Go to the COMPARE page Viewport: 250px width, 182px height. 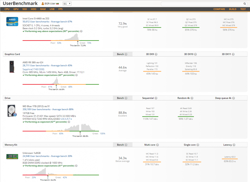[219, 9]
